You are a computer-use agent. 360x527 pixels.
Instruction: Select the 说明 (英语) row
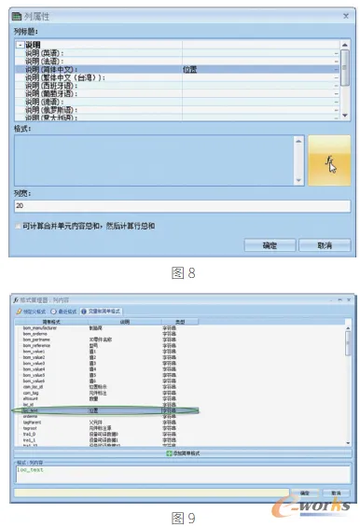pos(177,53)
